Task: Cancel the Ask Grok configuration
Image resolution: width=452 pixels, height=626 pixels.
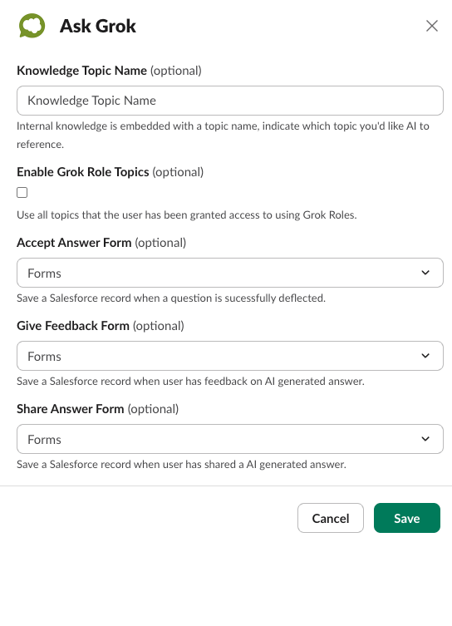Action: coord(331,518)
